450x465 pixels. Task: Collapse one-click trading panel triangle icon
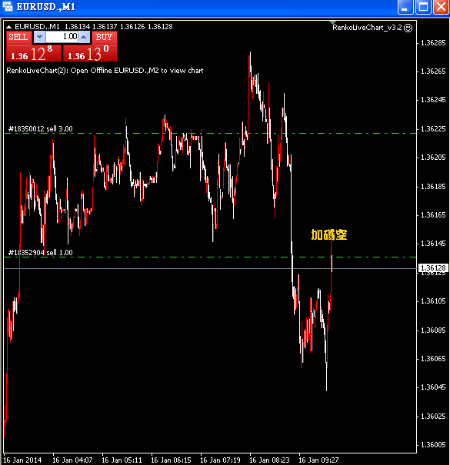[9, 27]
